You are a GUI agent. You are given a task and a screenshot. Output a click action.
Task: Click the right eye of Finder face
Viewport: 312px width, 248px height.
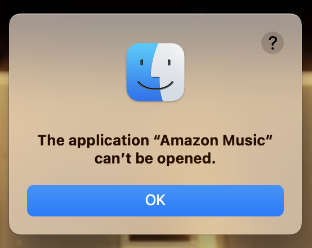tap(169, 63)
